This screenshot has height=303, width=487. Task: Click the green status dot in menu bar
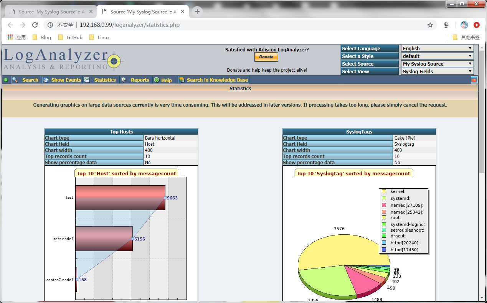(6, 80)
